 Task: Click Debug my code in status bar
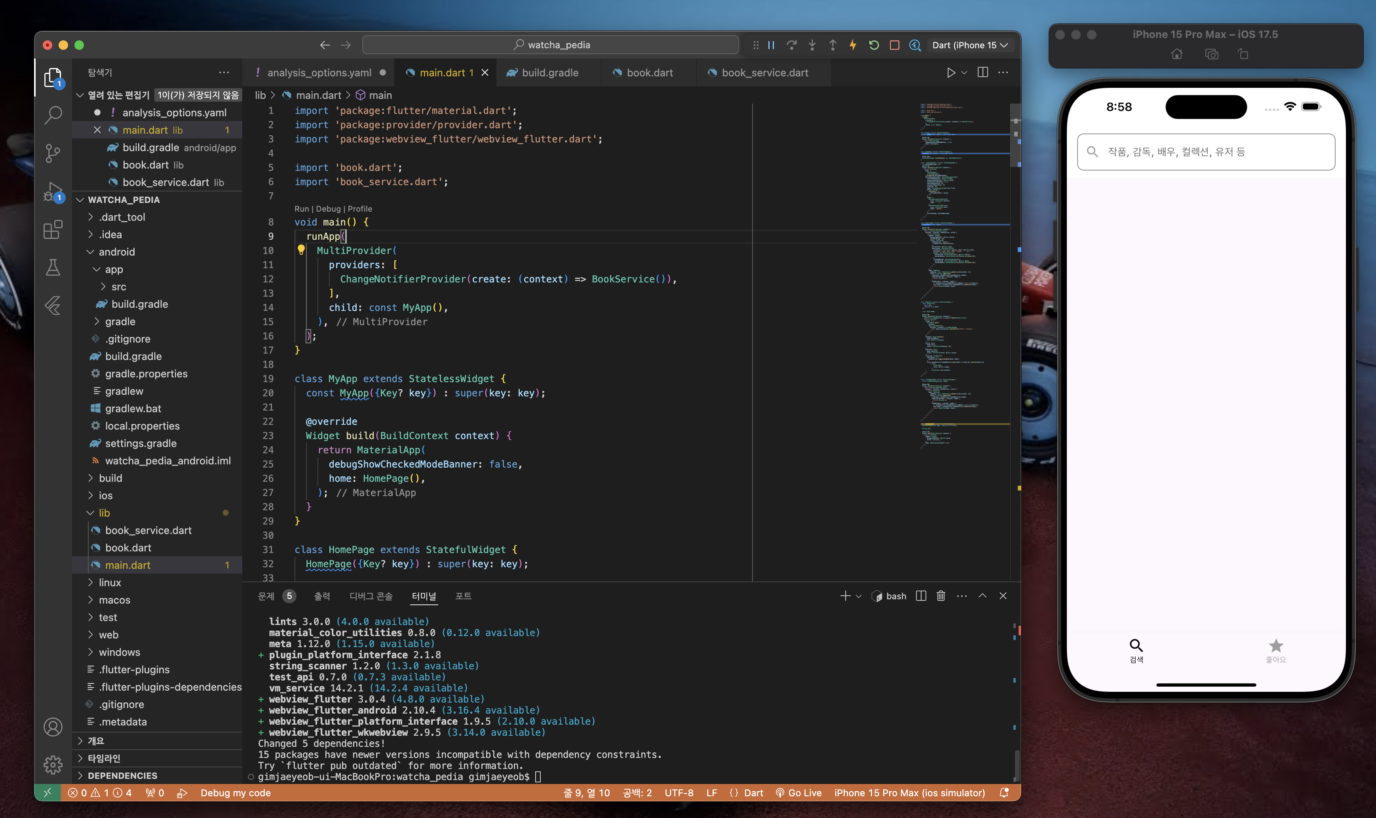coord(235,793)
